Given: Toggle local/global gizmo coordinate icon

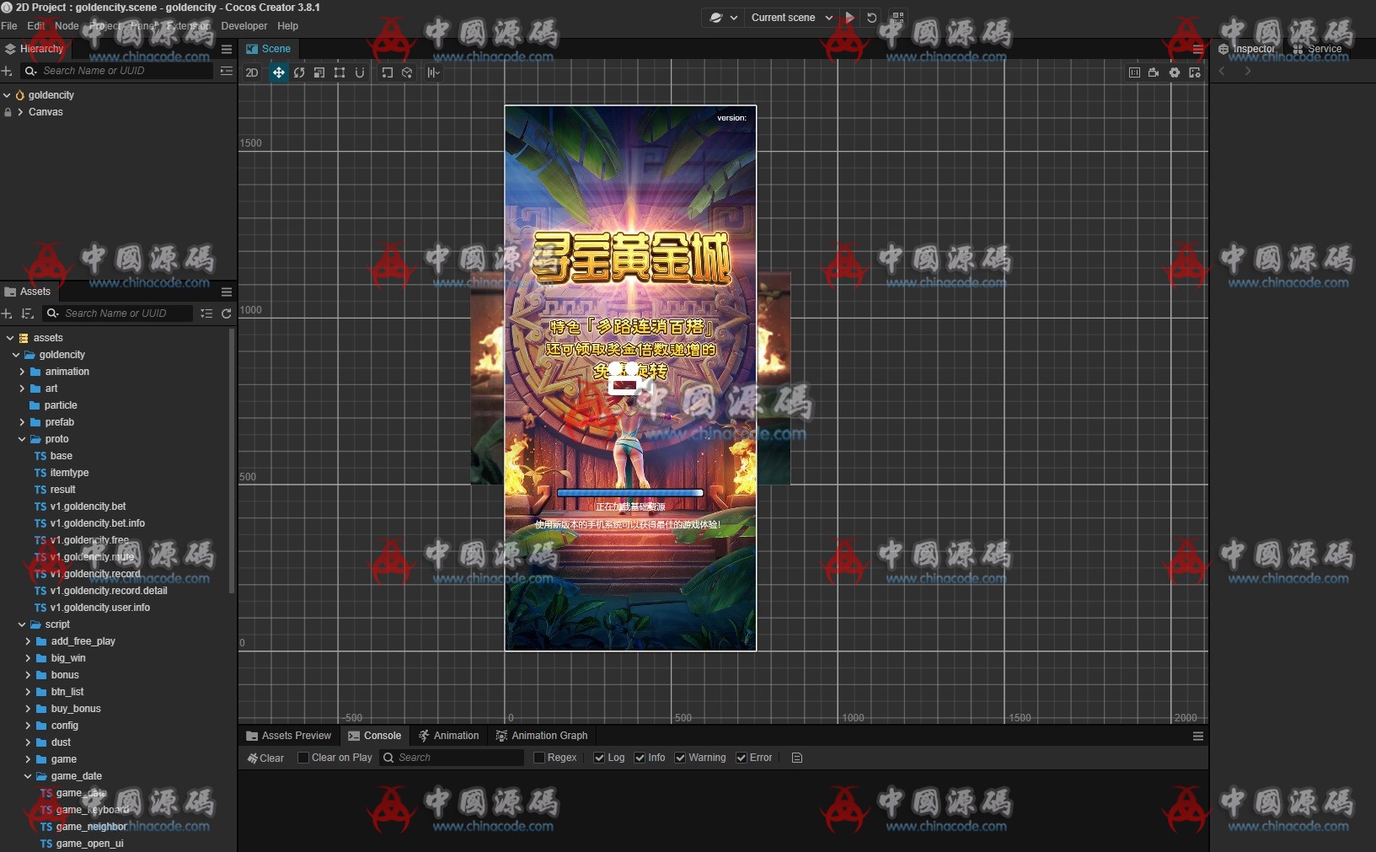Looking at the screenshot, I should [407, 72].
